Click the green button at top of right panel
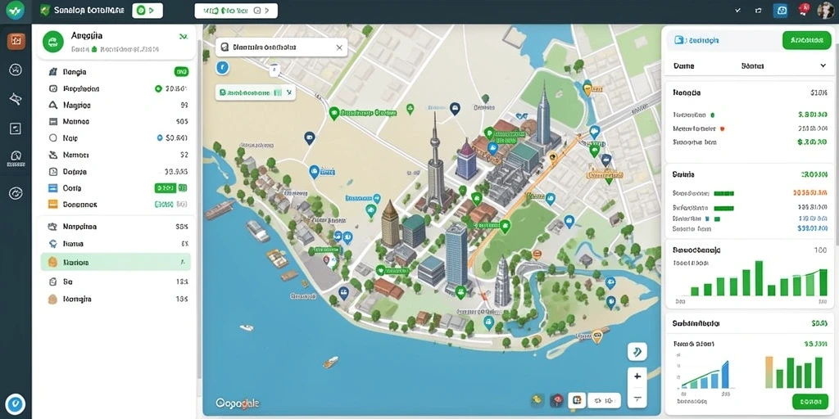This screenshot has height=419, width=839. (806, 40)
